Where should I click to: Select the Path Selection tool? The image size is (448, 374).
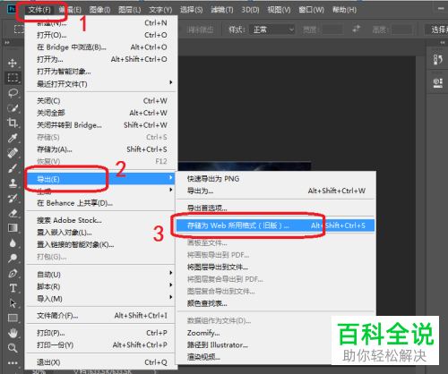point(13,303)
